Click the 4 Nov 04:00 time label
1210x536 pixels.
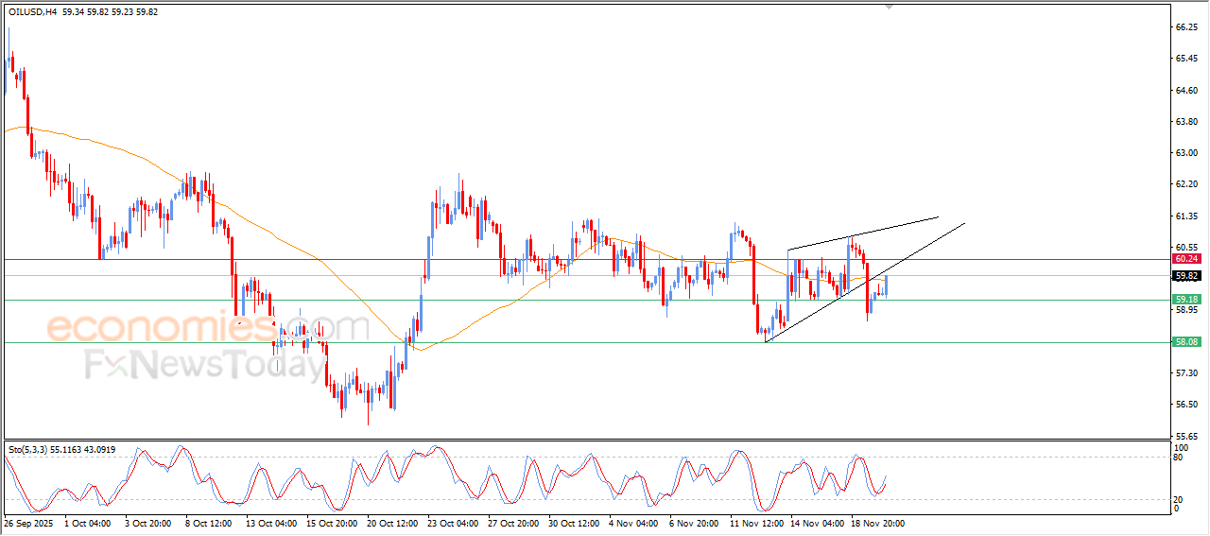pos(632,522)
